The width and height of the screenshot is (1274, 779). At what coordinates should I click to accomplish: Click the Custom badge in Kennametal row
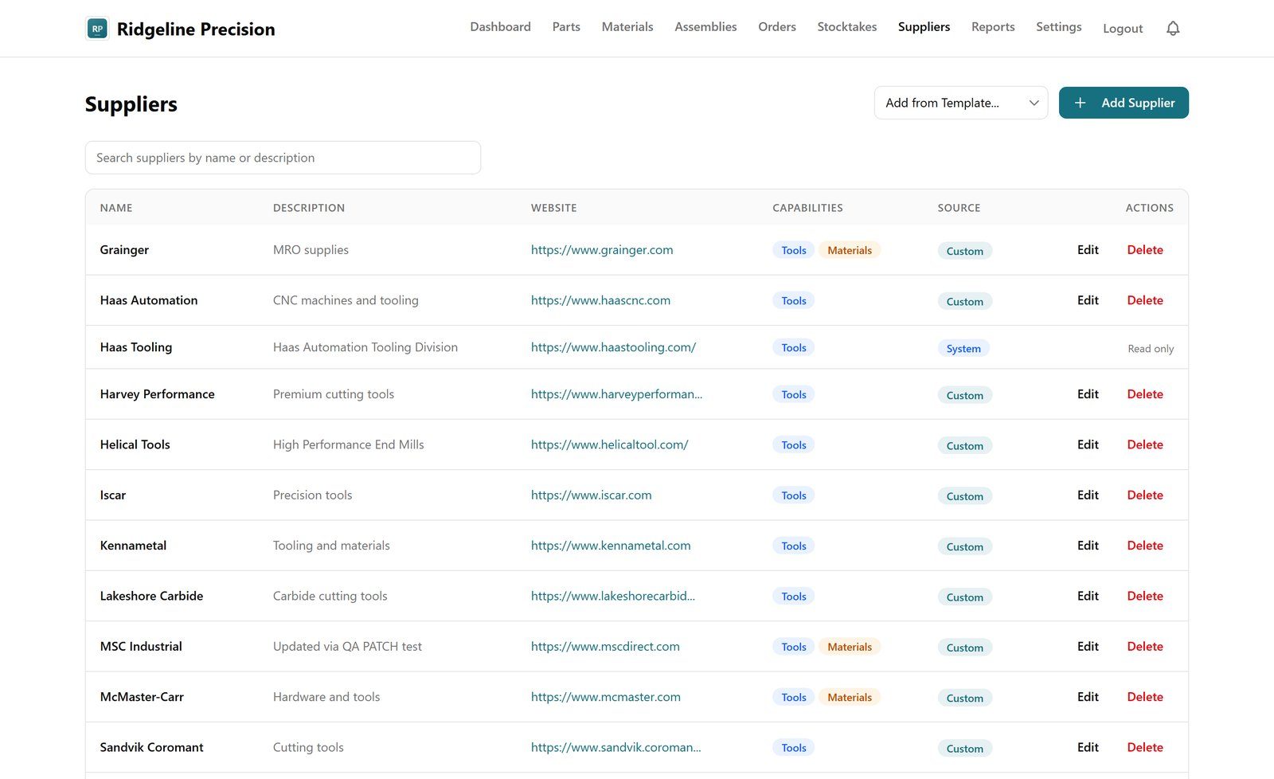pyautogui.click(x=964, y=546)
